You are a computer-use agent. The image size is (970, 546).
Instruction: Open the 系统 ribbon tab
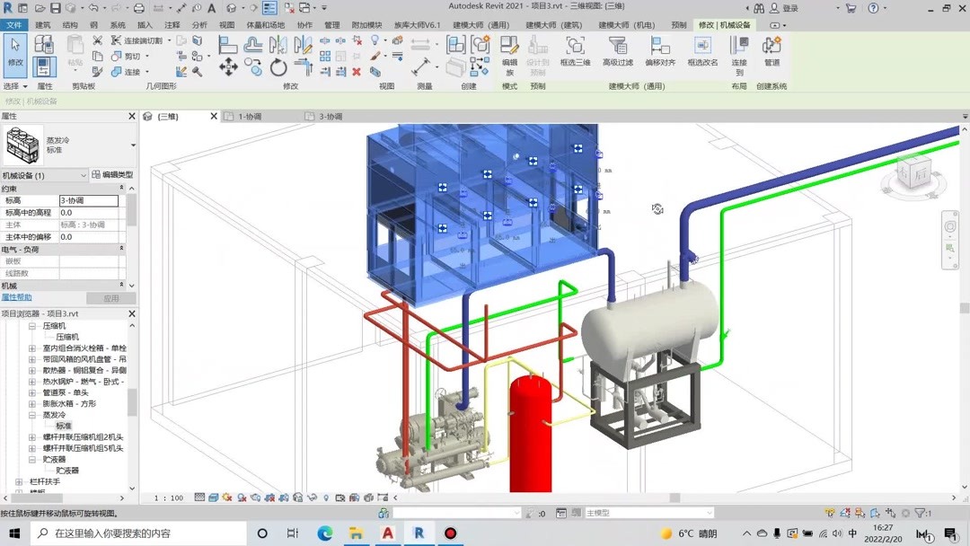[118, 25]
